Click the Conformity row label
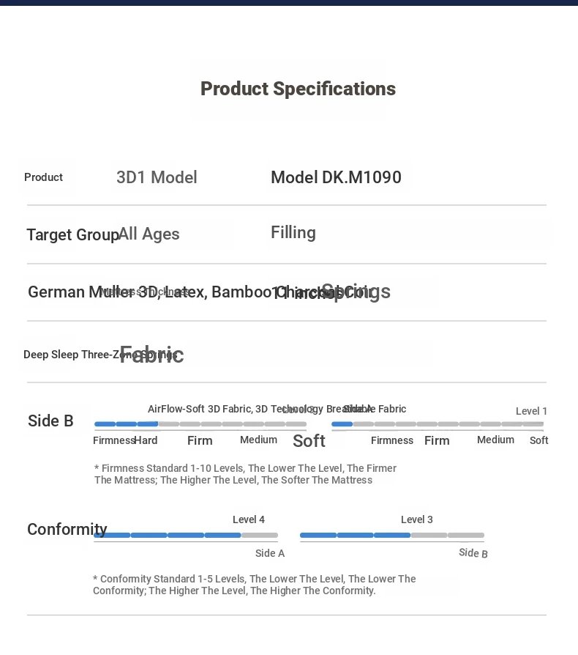This screenshot has width=578, height=655. tap(67, 529)
